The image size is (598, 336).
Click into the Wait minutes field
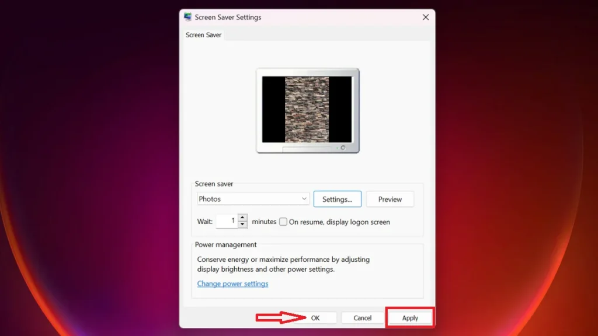227,221
